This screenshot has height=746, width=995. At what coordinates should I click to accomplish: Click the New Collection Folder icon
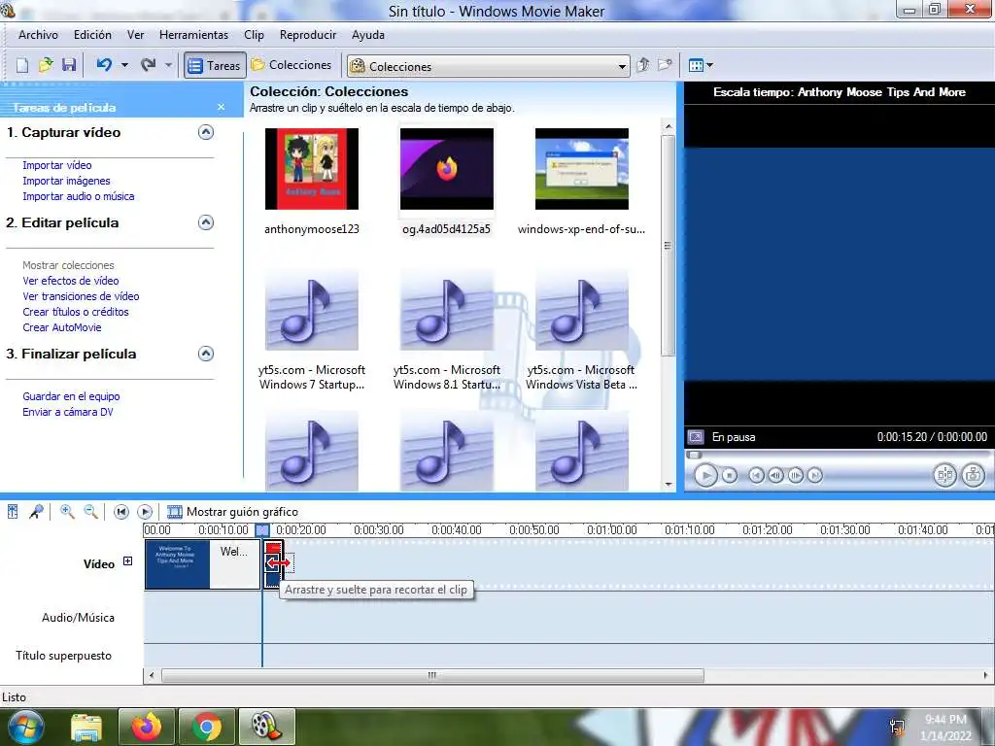(x=665, y=65)
